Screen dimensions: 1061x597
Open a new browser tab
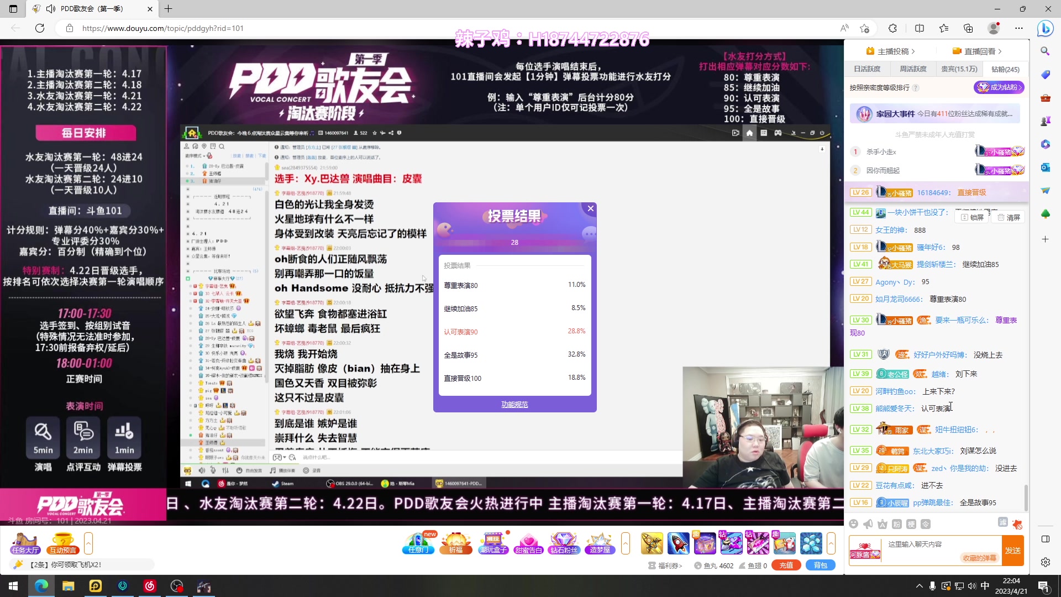[x=169, y=9]
